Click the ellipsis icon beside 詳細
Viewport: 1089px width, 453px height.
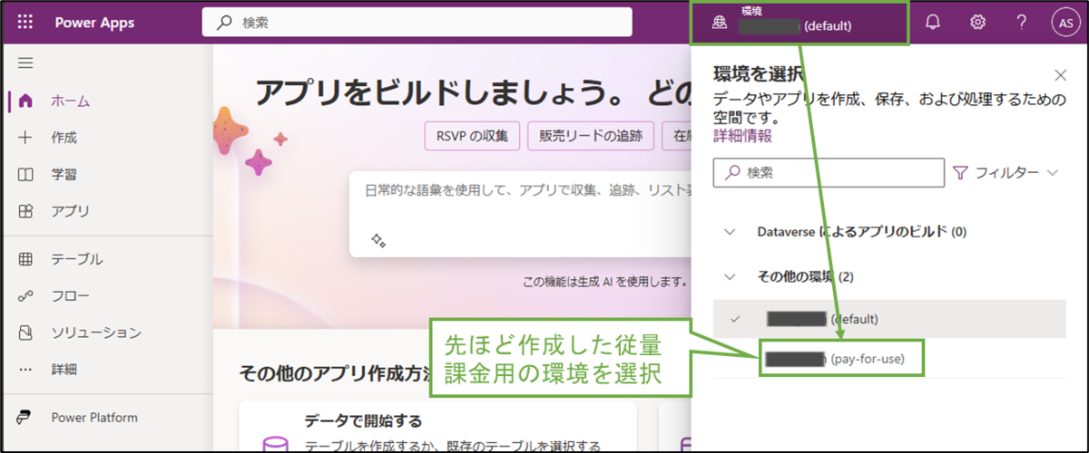25,370
